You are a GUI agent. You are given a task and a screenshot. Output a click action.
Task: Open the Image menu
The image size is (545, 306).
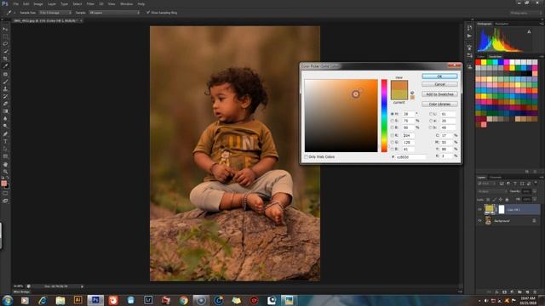[x=37, y=3]
